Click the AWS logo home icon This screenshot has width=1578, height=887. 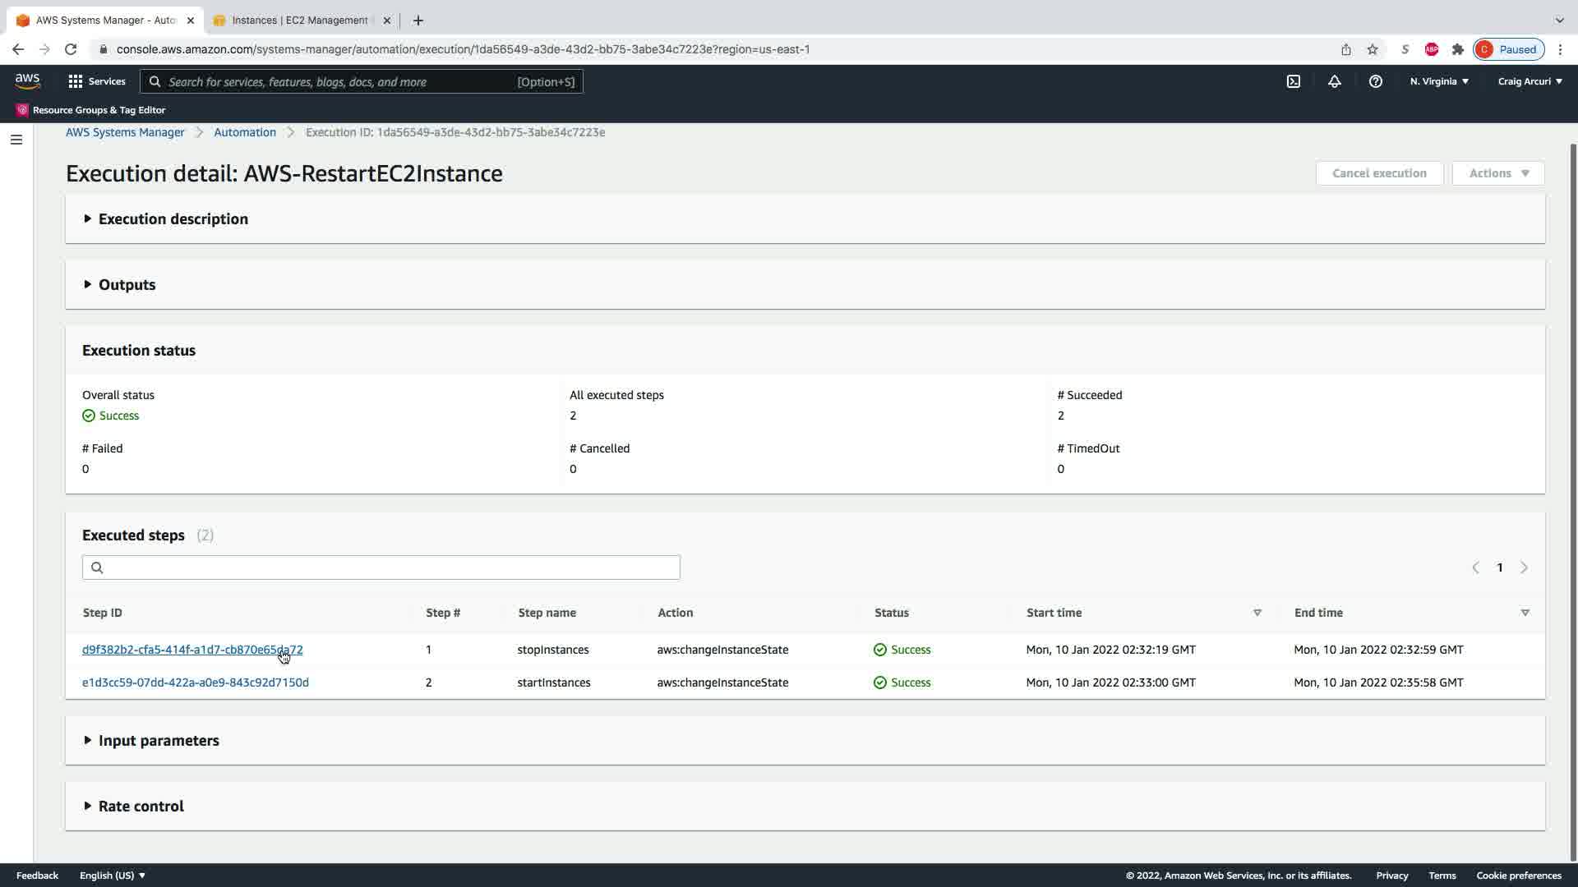[27, 80]
